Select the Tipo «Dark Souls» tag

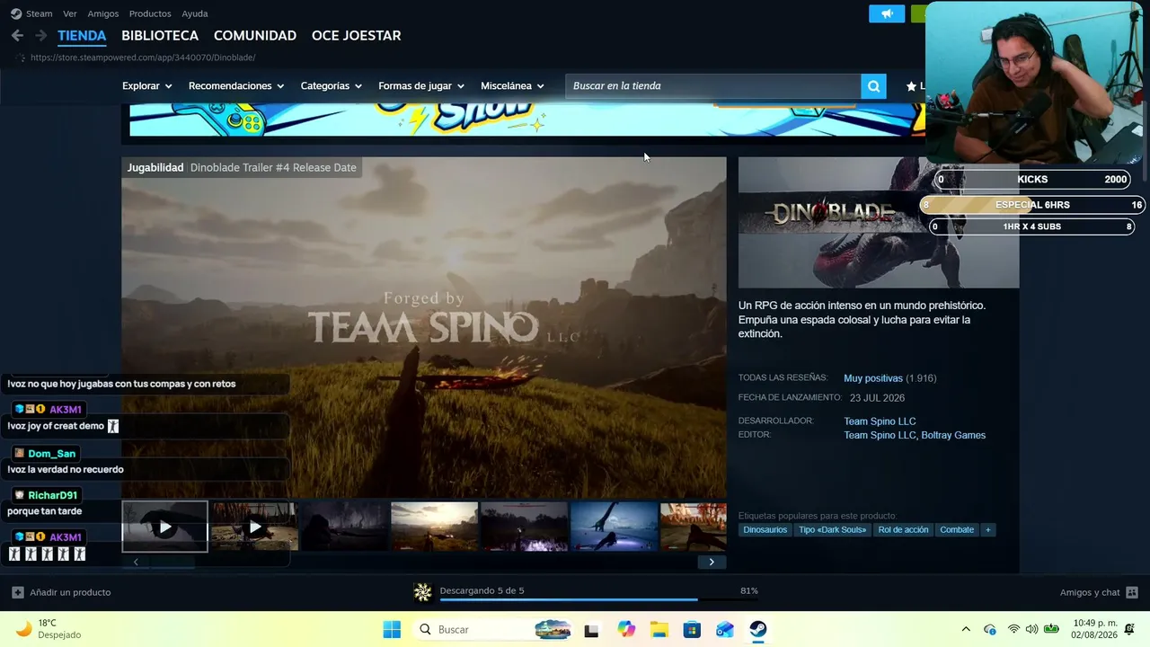click(x=833, y=530)
